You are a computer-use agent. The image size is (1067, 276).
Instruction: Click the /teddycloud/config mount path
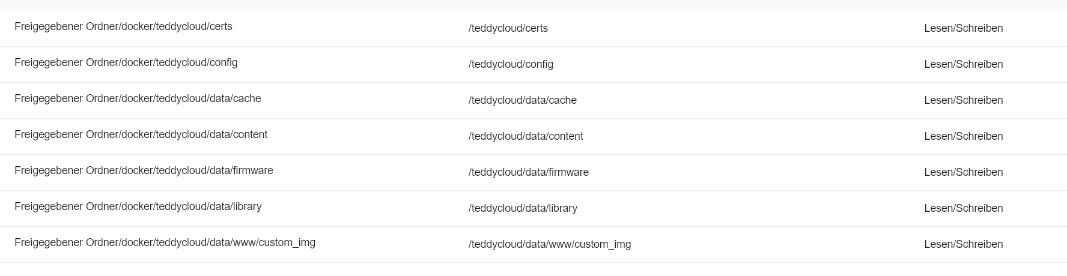pyautogui.click(x=511, y=64)
